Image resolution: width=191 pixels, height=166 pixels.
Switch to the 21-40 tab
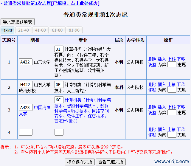pos(23,30)
